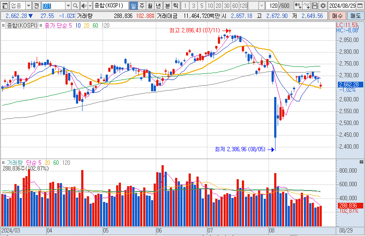Image resolution: width=365 pixels, height=236 pixels.
Task: Select the 5-day MA legend number
Action: [71, 26]
